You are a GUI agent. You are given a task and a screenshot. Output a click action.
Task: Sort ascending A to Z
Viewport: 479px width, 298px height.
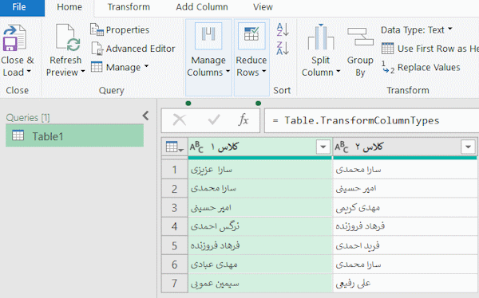coord(283,29)
